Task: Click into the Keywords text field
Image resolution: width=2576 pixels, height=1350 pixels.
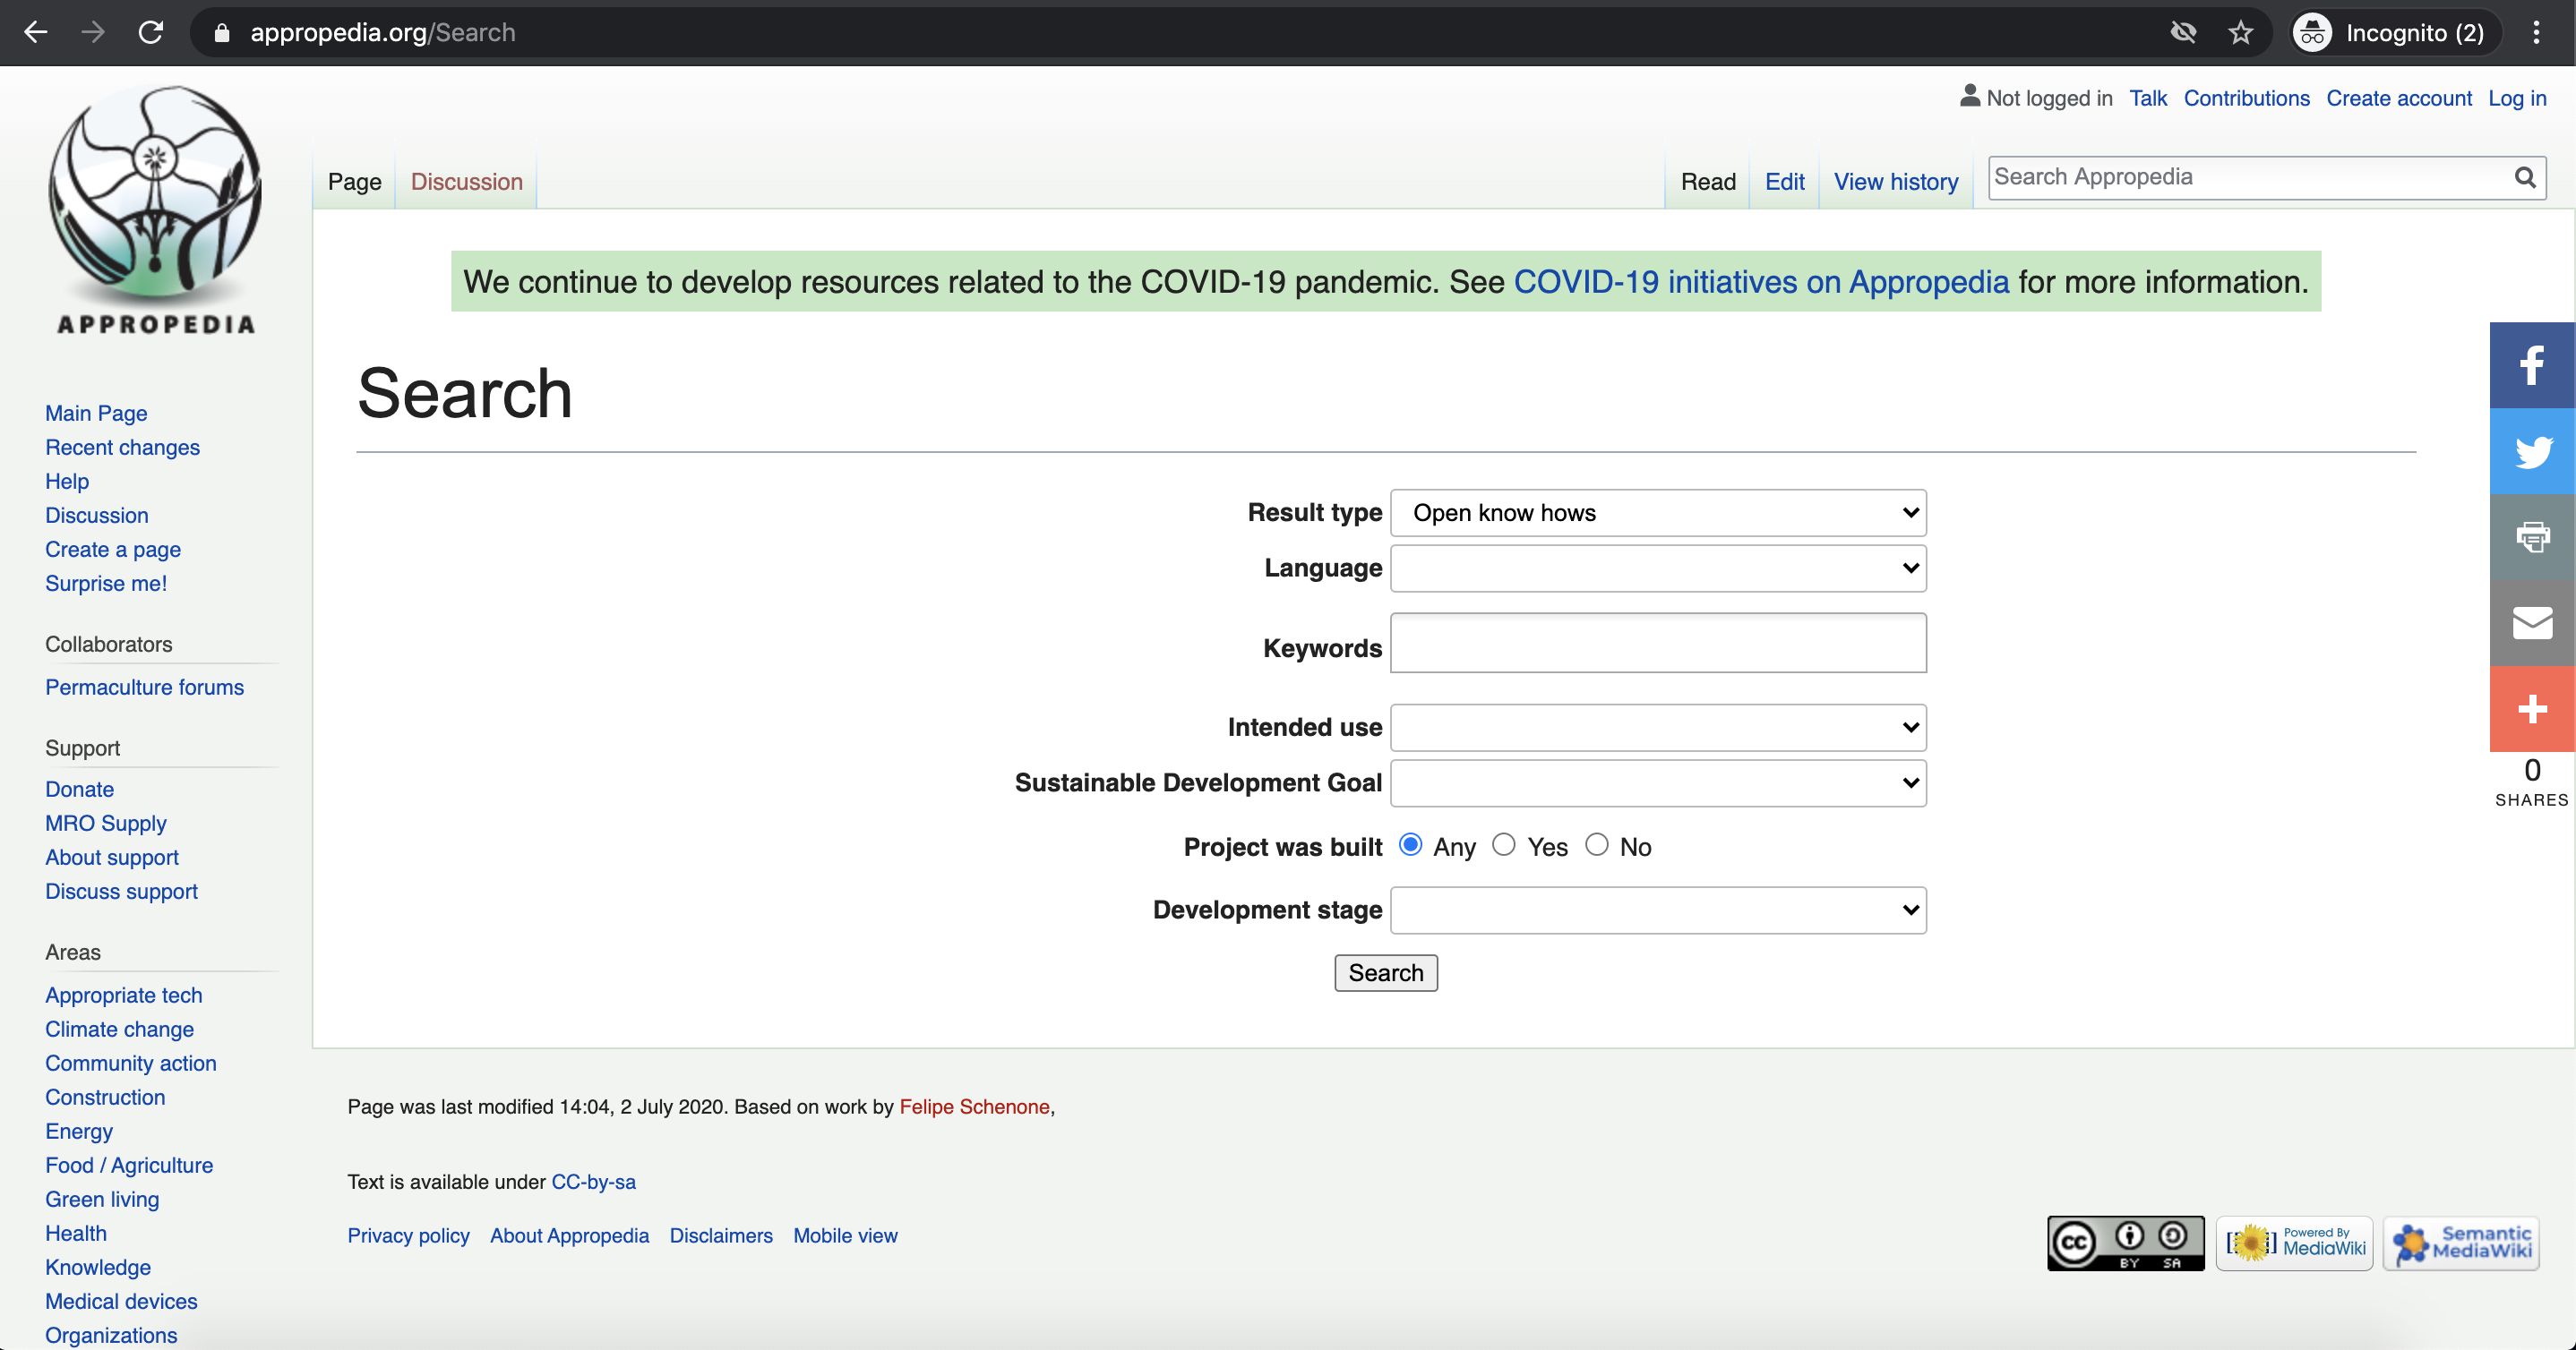Action: (x=1657, y=644)
